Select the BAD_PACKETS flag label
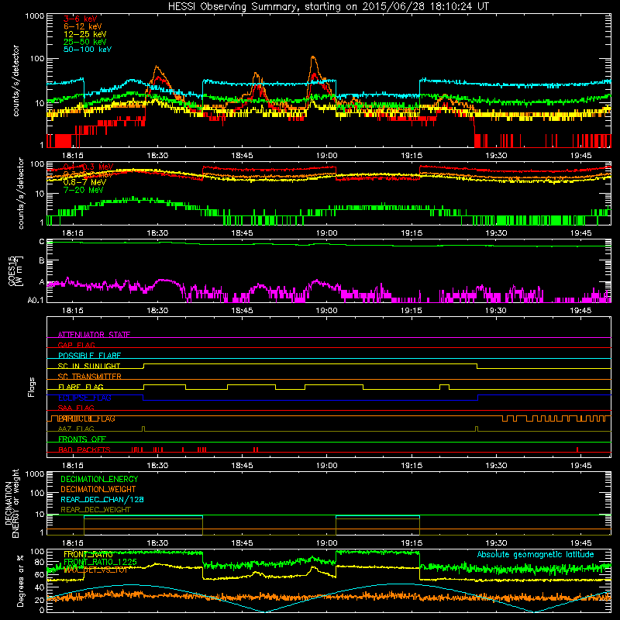Image resolution: width=620 pixels, height=620 pixels. 84,449
